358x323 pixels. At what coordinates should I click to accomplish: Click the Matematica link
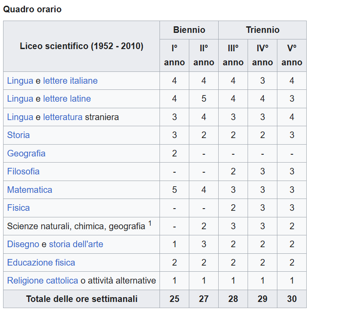point(29,190)
